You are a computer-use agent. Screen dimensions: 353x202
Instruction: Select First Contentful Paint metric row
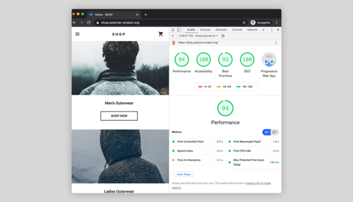197,142
